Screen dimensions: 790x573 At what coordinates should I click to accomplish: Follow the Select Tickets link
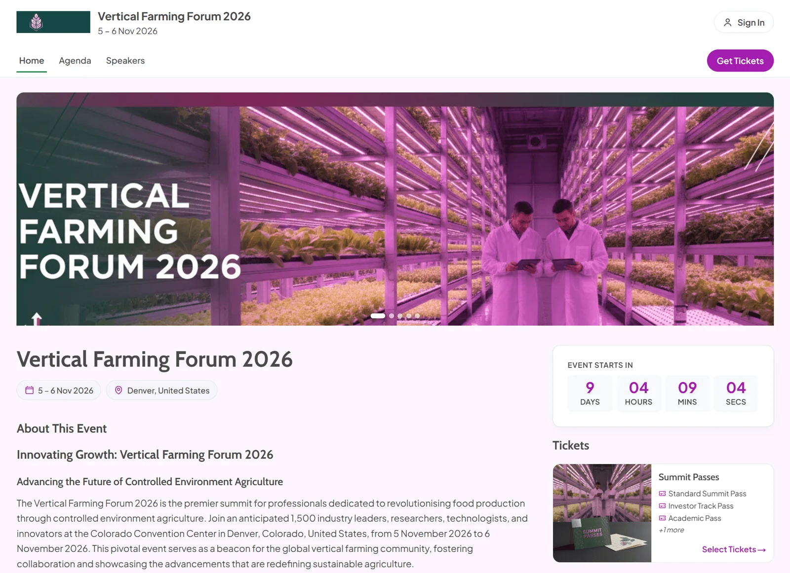click(x=734, y=549)
